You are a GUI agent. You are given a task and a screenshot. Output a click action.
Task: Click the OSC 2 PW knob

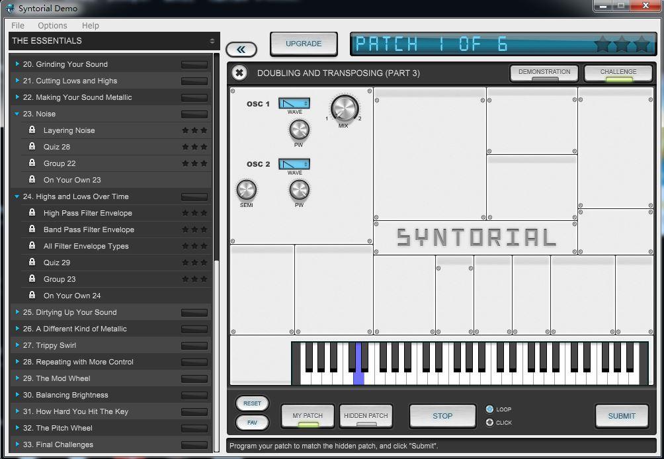click(x=299, y=190)
